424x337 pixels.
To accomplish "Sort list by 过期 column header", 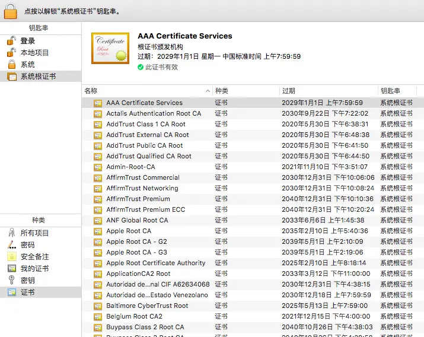I will coord(329,91).
